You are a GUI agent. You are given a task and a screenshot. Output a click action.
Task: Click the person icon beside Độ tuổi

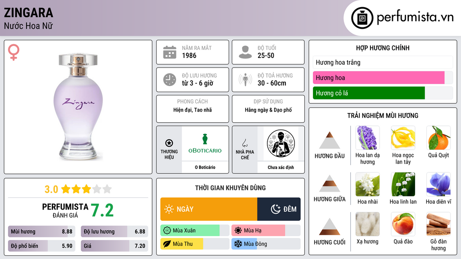pos(245,52)
